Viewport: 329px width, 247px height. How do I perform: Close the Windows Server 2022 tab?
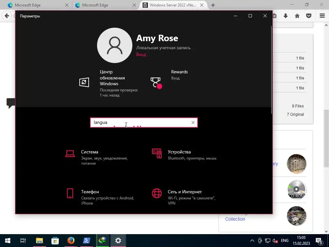click(202, 5)
